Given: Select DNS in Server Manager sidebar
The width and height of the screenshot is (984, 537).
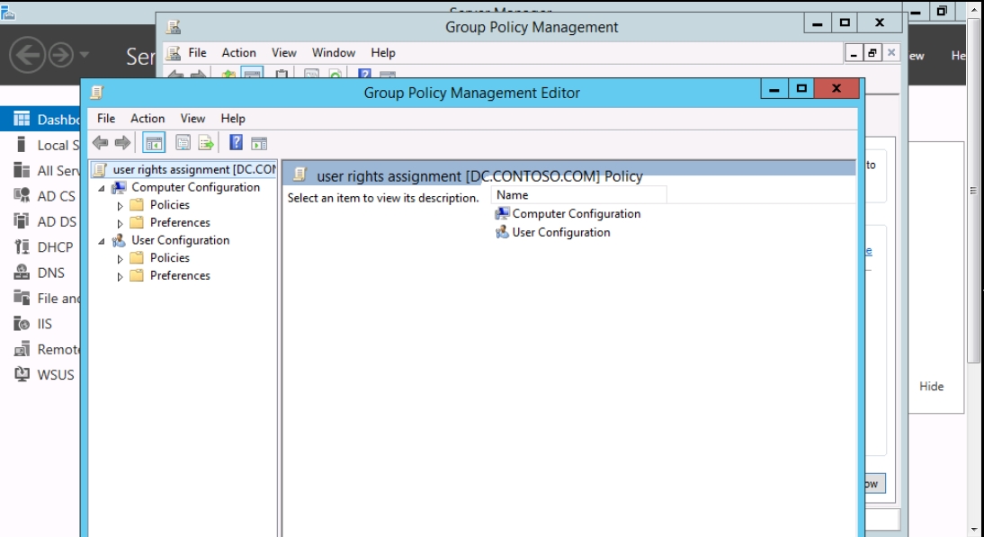Looking at the screenshot, I should pos(40,273).
